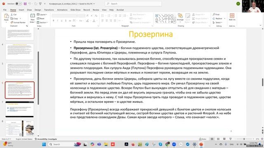This screenshot has width=264, height=148.
Task: Click the Zoom slider in status bar
Action: (x=244, y=139)
